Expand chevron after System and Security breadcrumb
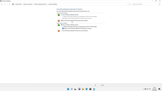Image resolution: width=162 pixels, height=91 pixels. pos(33,4)
